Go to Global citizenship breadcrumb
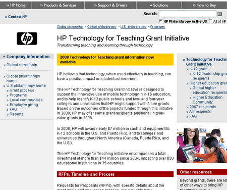The height and width of the screenshot is (190, 227). (70, 27)
